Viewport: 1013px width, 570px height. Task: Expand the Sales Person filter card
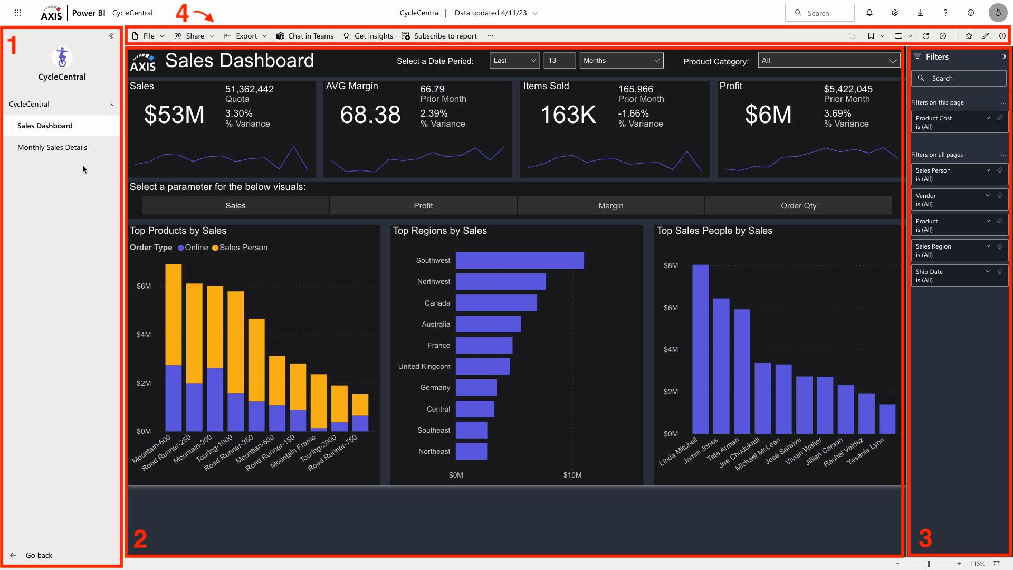pyautogui.click(x=988, y=170)
